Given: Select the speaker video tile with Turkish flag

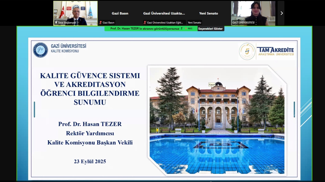Looking at the screenshot, I should coord(76,13).
